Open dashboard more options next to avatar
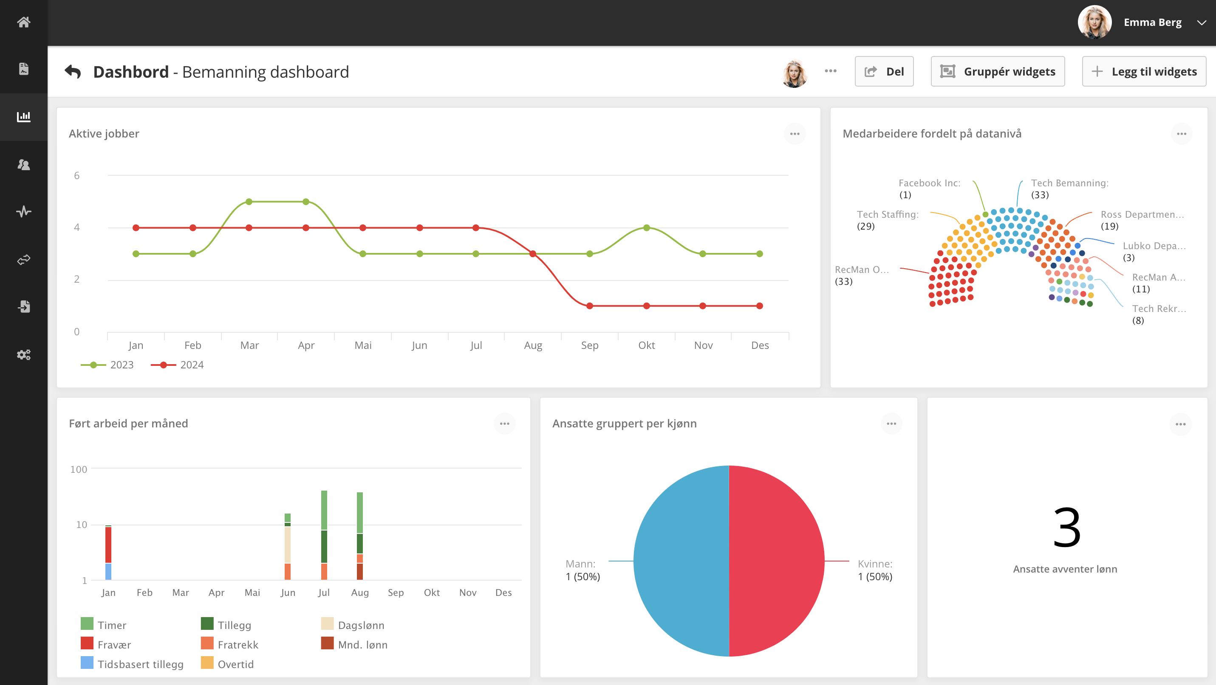The image size is (1216, 685). tap(830, 71)
